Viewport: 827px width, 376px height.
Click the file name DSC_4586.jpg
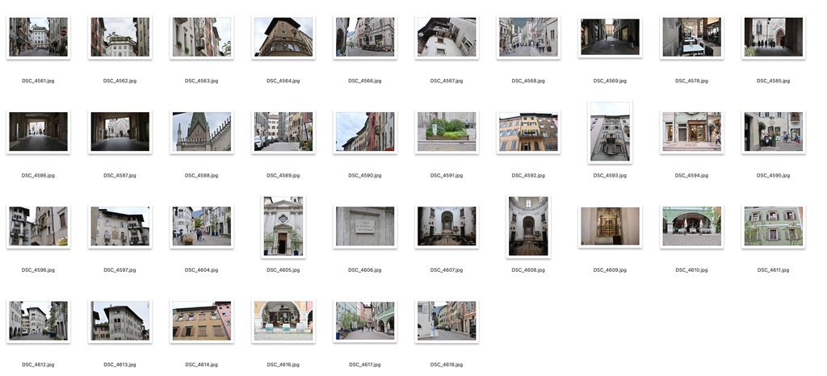pyautogui.click(x=38, y=175)
